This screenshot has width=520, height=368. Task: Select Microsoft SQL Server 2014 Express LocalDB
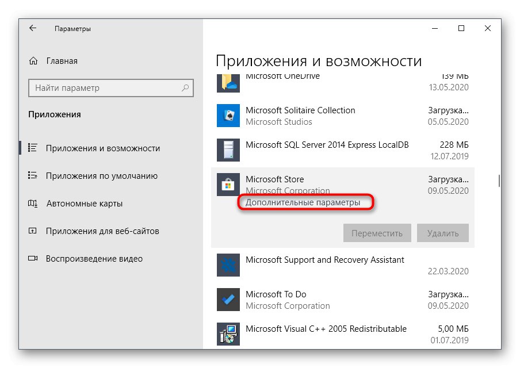click(327, 145)
